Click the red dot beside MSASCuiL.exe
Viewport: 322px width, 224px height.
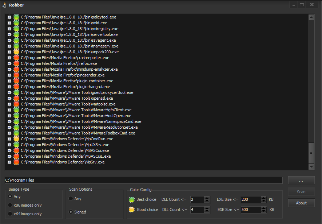pos(16,156)
